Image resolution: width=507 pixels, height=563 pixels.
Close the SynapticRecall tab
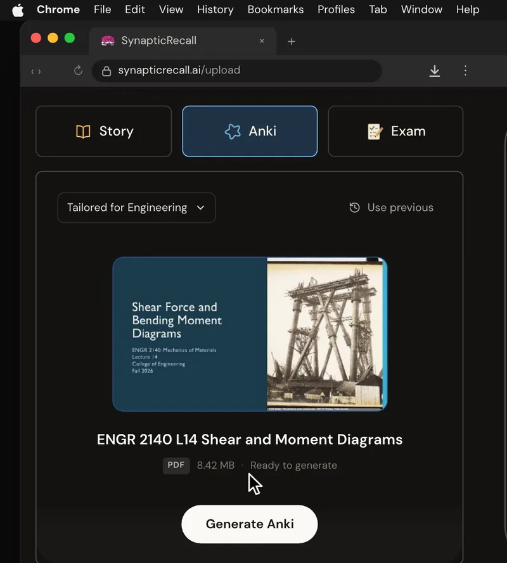262,41
